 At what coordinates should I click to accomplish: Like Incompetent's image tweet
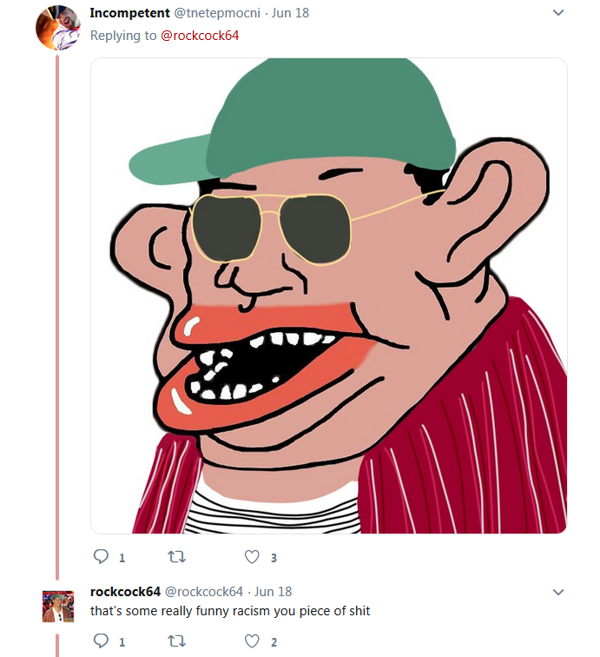252,557
